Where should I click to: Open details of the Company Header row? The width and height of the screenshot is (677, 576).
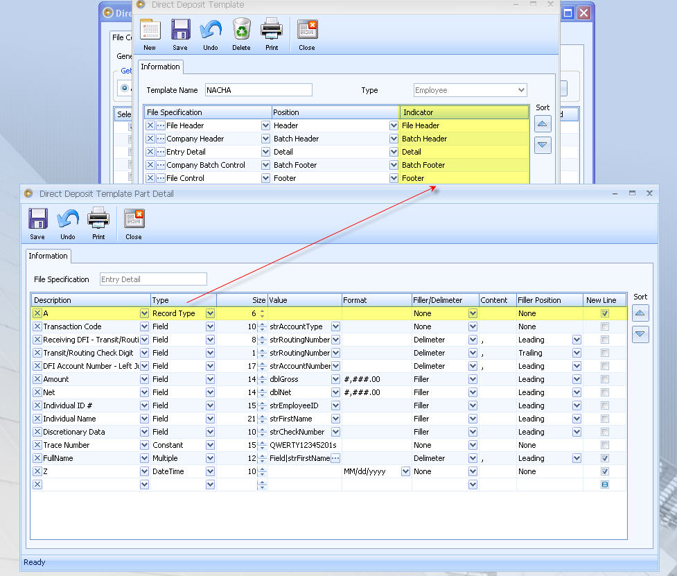[x=161, y=139]
